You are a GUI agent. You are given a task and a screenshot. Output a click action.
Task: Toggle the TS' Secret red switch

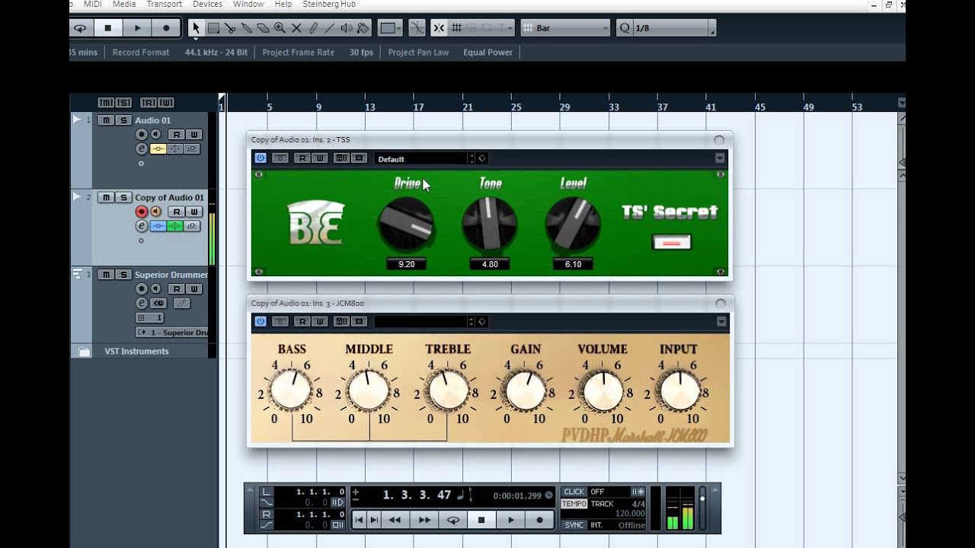coord(672,242)
